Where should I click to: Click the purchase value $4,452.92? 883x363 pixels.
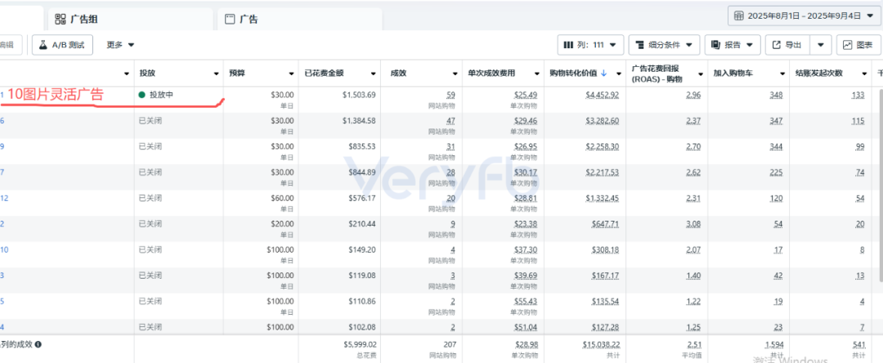pos(602,95)
